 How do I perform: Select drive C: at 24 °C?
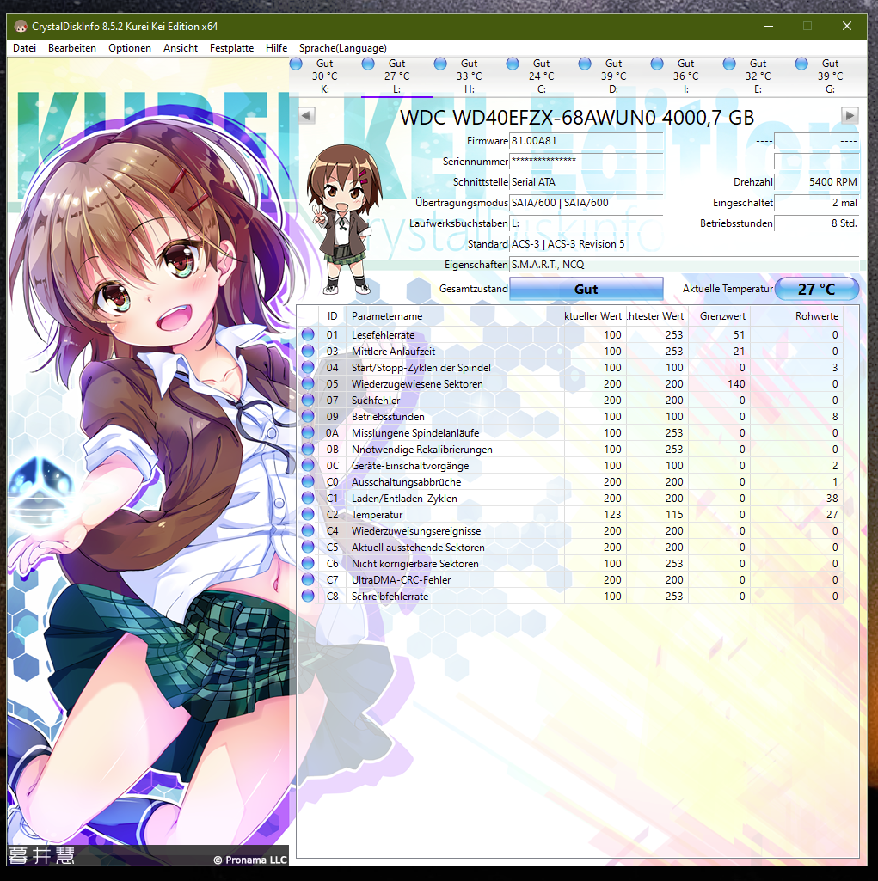coord(541,76)
